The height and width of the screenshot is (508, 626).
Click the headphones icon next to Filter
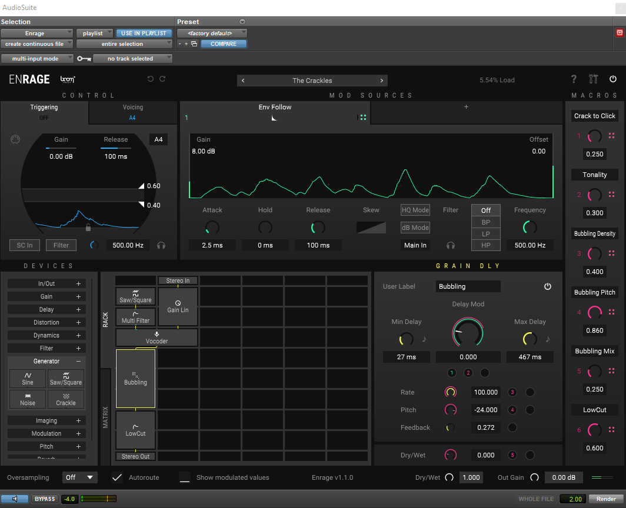(451, 245)
